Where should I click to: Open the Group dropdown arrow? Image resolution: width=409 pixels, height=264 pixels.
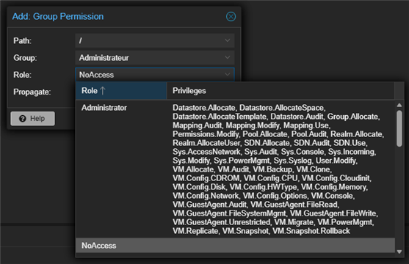coord(228,57)
